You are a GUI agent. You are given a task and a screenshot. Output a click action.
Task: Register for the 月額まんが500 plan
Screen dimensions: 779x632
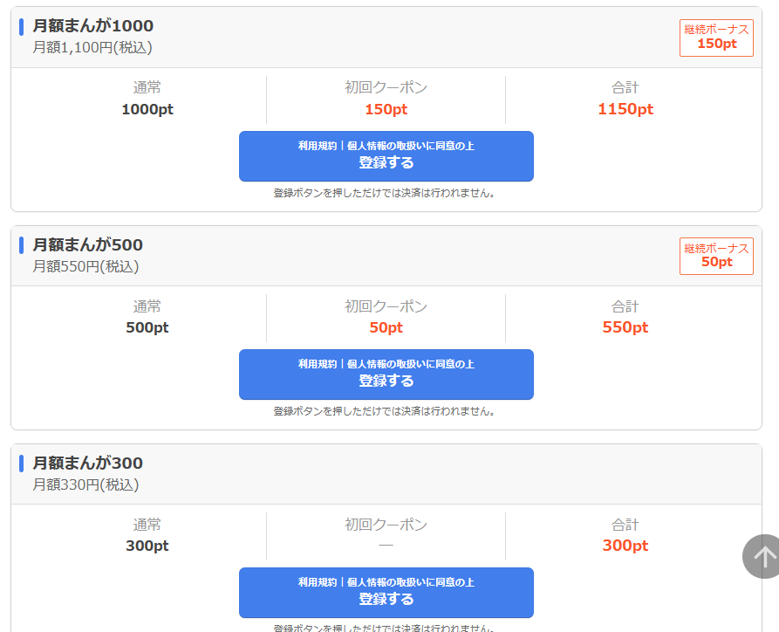point(386,381)
